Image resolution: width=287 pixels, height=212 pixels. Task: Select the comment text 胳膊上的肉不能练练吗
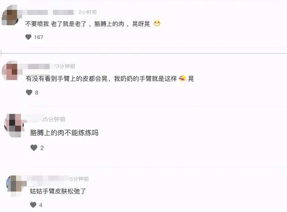(64, 133)
